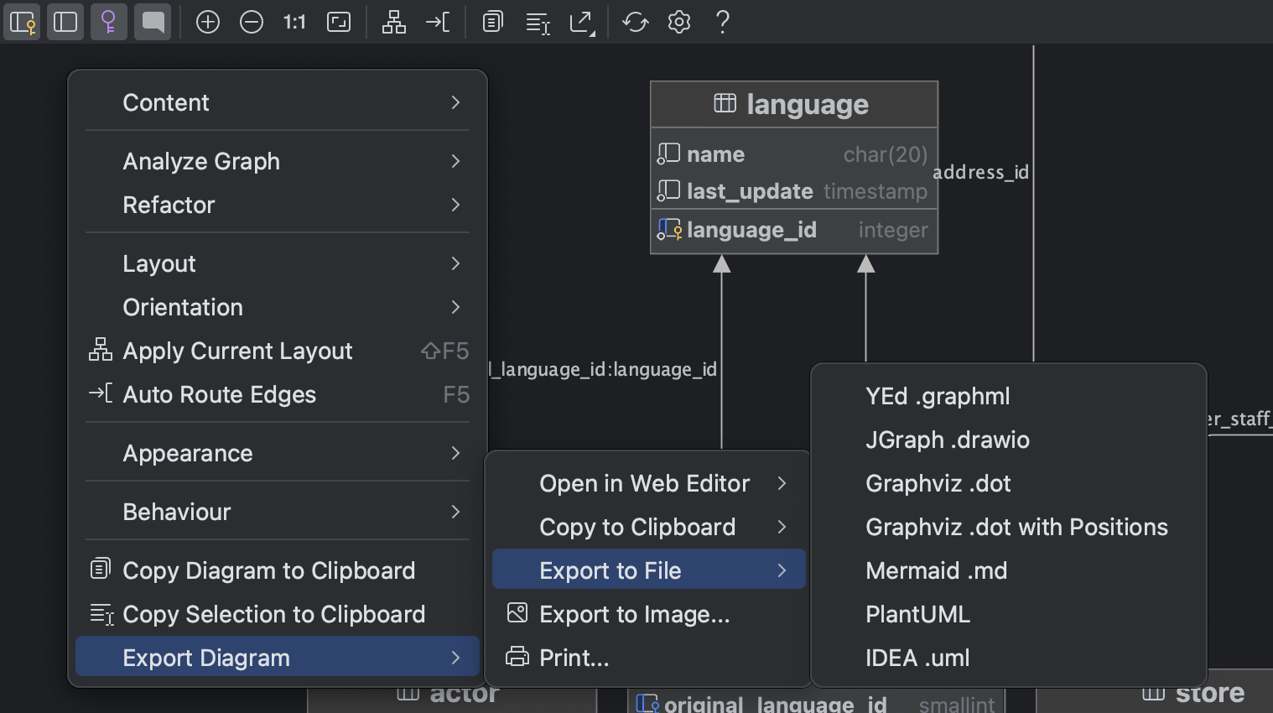
Task: Apply current layout from the toolbar
Action: (x=393, y=22)
